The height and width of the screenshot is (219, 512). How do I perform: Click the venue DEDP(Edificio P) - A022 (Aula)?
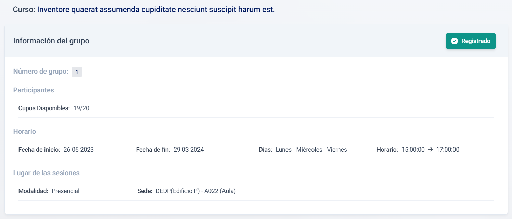tap(196, 191)
